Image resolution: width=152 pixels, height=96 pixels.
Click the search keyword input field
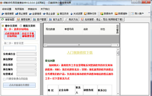[x=20, y=48]
